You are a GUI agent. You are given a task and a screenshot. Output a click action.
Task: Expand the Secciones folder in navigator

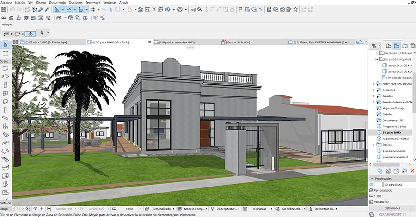coord(374,90)
